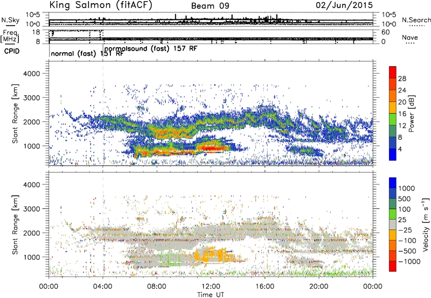This screenshot has height=298, width=431.
Task: Click '4000' range tick on power panel
Action: pos(32,74)
